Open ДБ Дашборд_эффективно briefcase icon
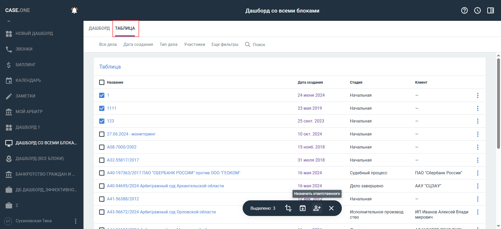This screenshot has height=229, width=501. 9,190
